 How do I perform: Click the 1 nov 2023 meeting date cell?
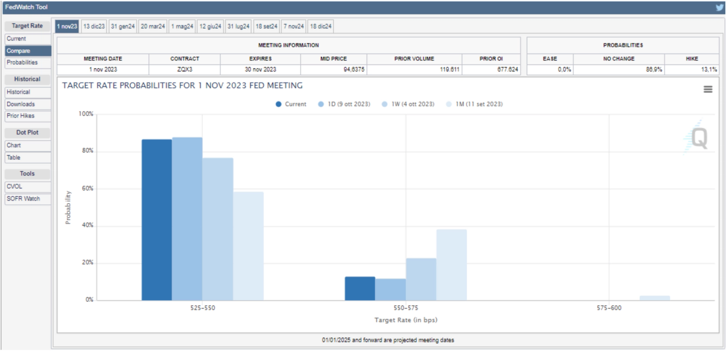103,70
